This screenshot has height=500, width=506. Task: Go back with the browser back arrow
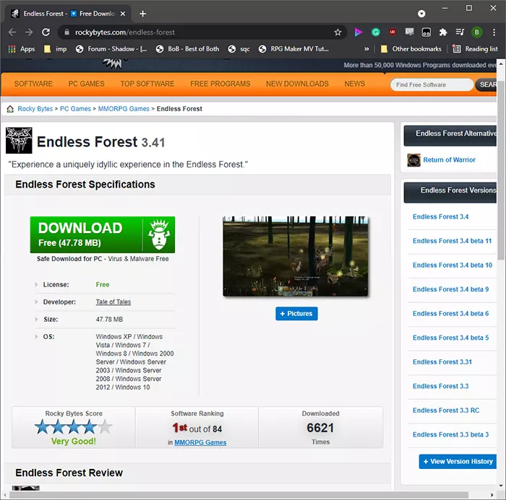coord(12,32)
